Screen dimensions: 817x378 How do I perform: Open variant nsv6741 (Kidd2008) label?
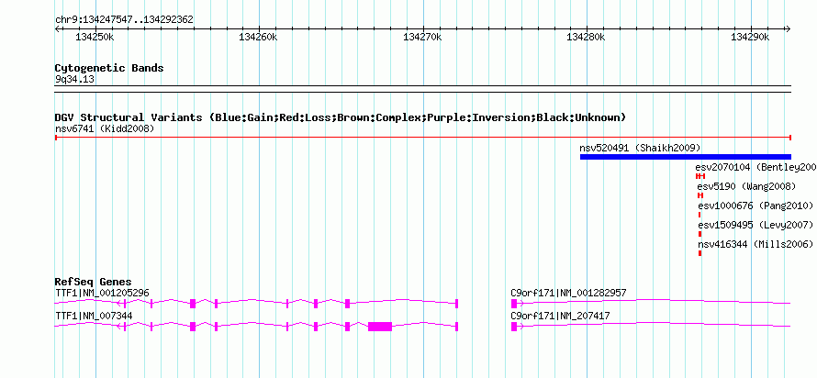[x=105, y=128]
